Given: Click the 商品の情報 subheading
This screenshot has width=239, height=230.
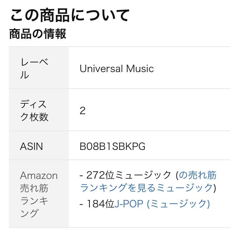Looking at the screenshot, I should (38, 34).
